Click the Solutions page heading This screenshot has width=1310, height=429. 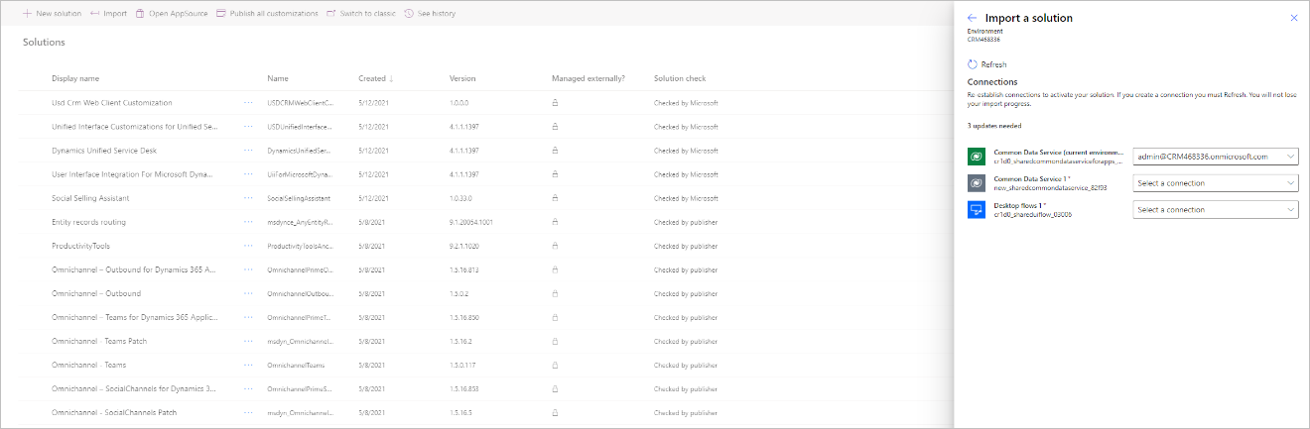(x=44, y=43)
